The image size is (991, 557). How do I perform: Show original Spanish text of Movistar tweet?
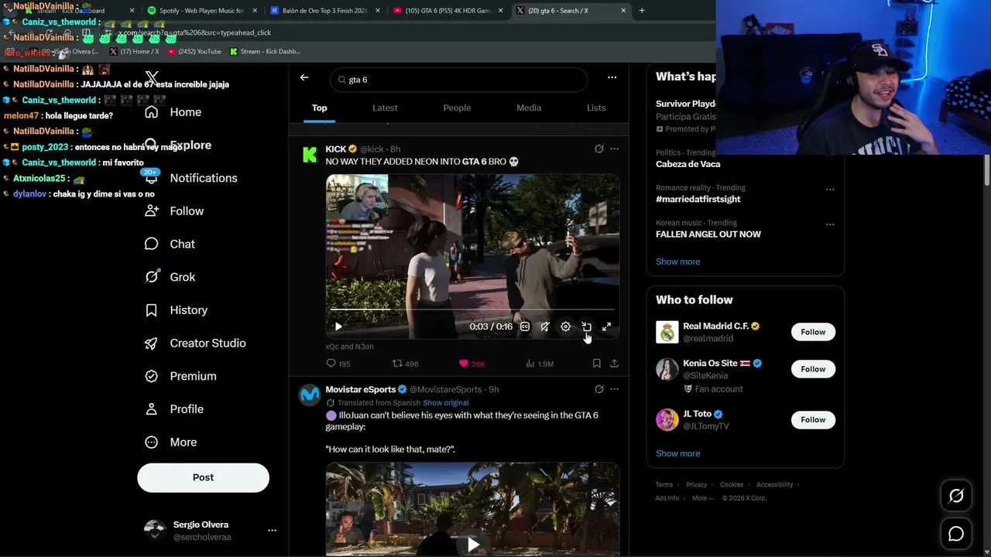point(445,403)
